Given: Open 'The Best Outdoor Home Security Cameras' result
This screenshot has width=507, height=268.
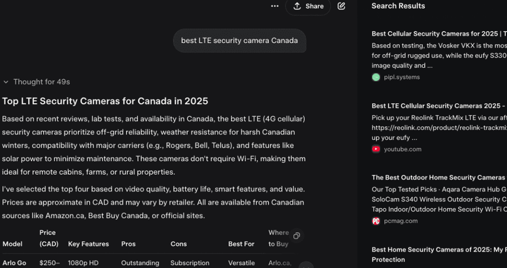Looking at the screenshot, I should [x=439, y=178].
